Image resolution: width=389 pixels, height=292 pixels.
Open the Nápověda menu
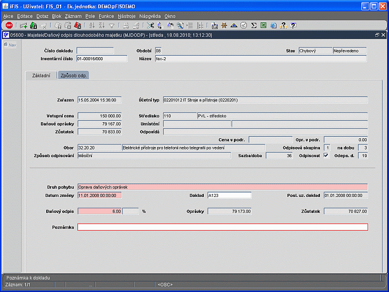[150, 16]
